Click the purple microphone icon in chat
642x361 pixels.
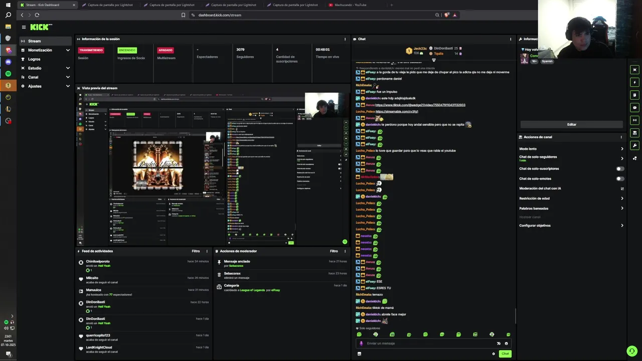pos(361,343)
